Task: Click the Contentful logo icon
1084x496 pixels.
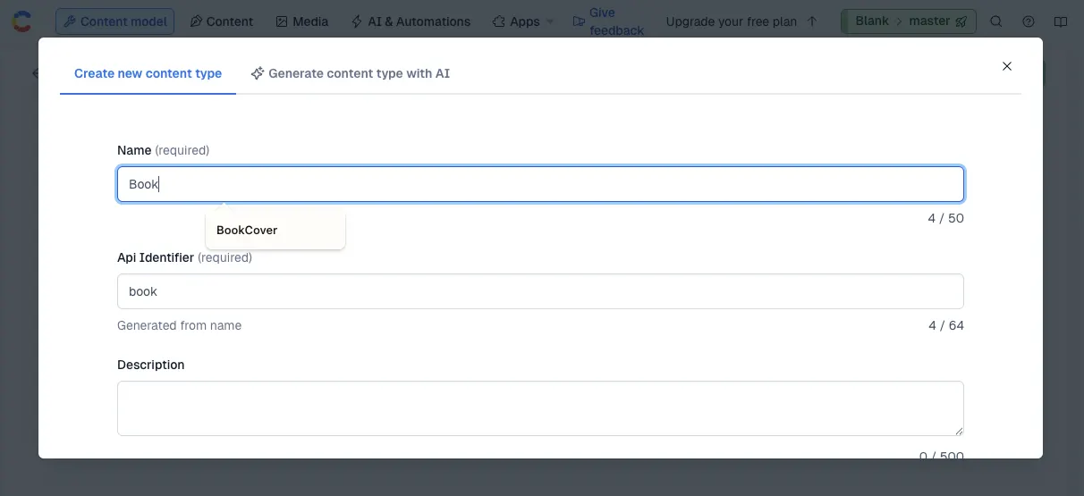Action: [22, 21]
